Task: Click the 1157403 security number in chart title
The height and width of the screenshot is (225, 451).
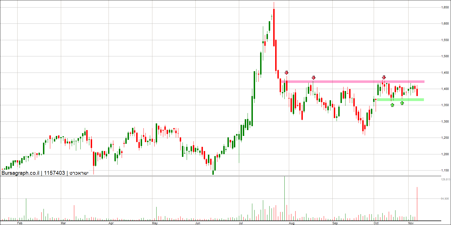Action: pyautogui.click(x=54, y=173)
